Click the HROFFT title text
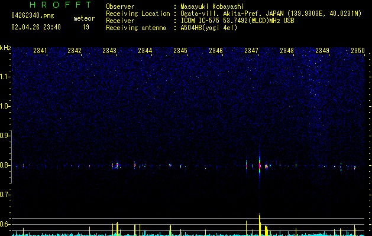Viewport: 372px width, 236px height. [x=60, y=5]
